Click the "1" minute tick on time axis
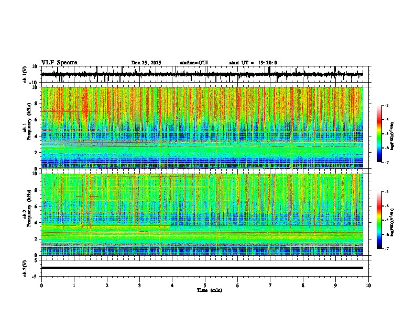 [x=74, y=285]
